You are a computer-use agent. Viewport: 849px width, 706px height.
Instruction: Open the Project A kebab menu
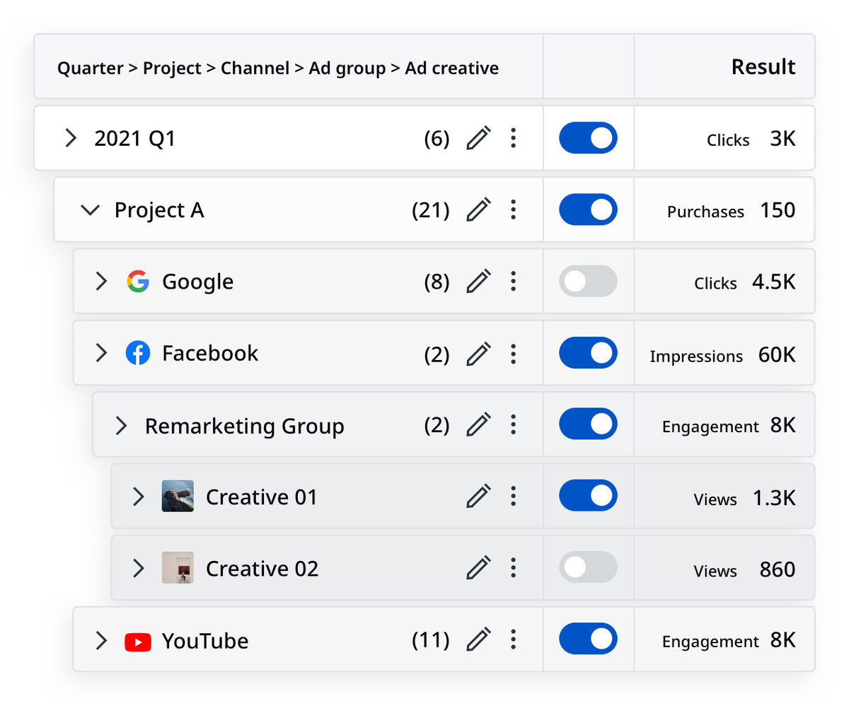[514, 209]
